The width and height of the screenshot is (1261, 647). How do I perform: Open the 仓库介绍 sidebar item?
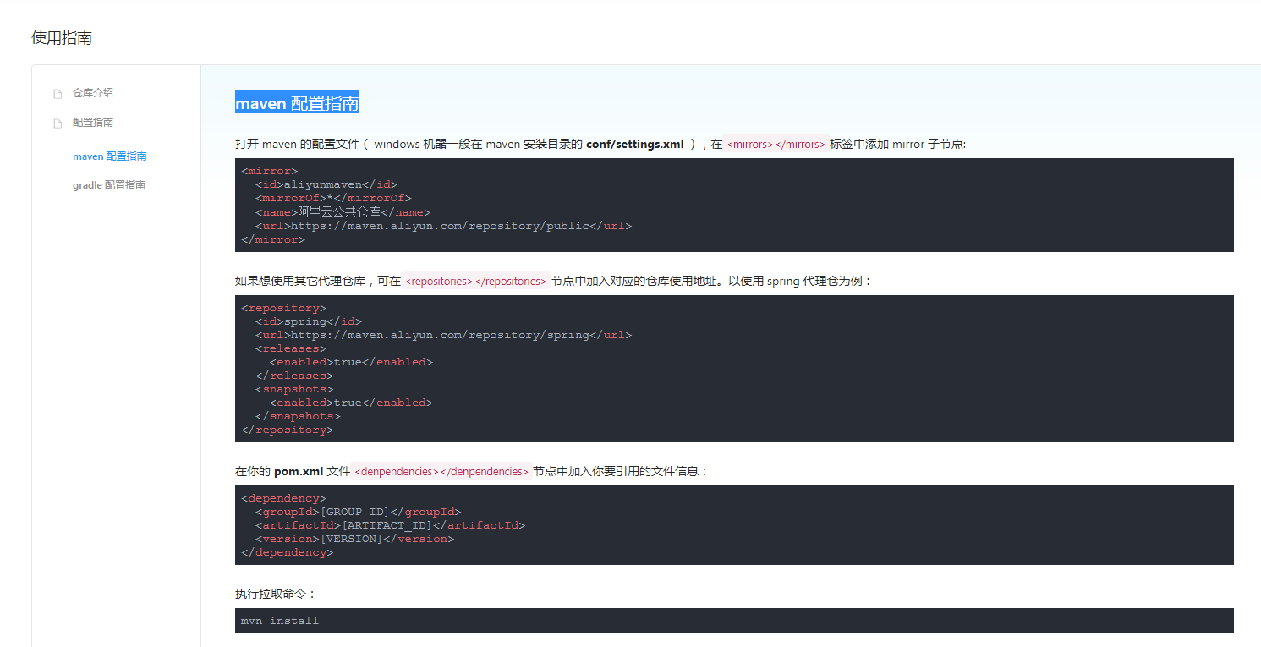(x=93, y=93)
